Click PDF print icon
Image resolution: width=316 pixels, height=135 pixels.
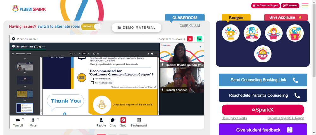point(152,54)
